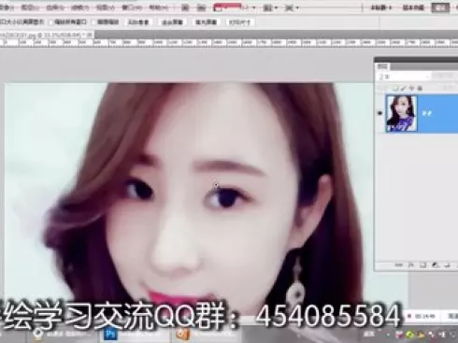Image resolution: width=458 pixels, height=343 pixels.
Task: Hide the Background layer using the eye icon
Action: pyautogui.click(x=379, y=113)
